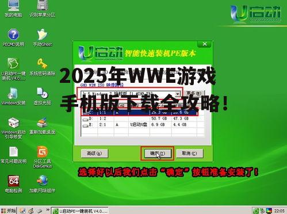Screen dimensions: 287x214
Task: Launch U启动PE一键装机 V4.0 desktop icon
Action: pyautogui.click(x=13, y=69)
